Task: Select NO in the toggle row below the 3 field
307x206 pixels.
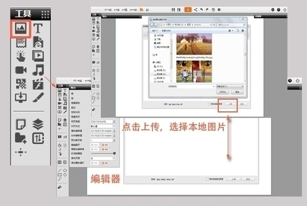Action: (x=105, y=145)
